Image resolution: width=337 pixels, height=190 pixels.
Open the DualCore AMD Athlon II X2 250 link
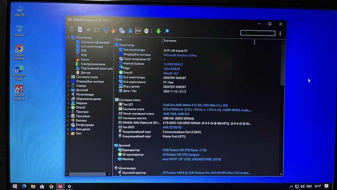point(195,105)
